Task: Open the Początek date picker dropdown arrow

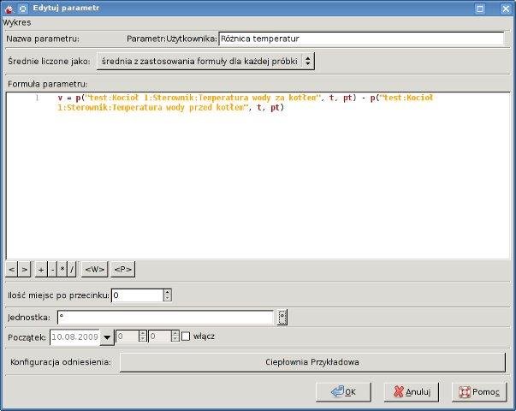Action: coord(107,337)
